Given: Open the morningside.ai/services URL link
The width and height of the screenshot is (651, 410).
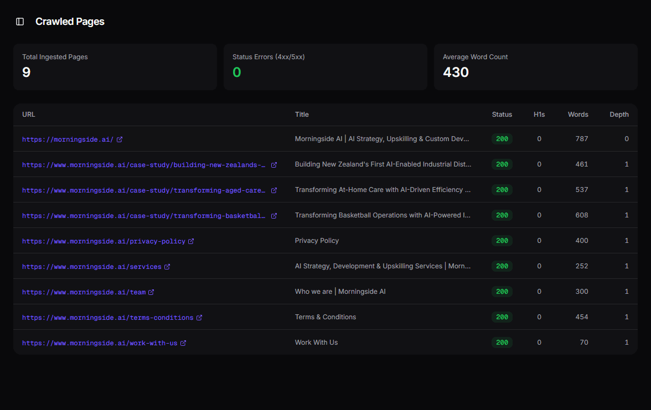Looking at the screenshot, I should click(92, 267).
